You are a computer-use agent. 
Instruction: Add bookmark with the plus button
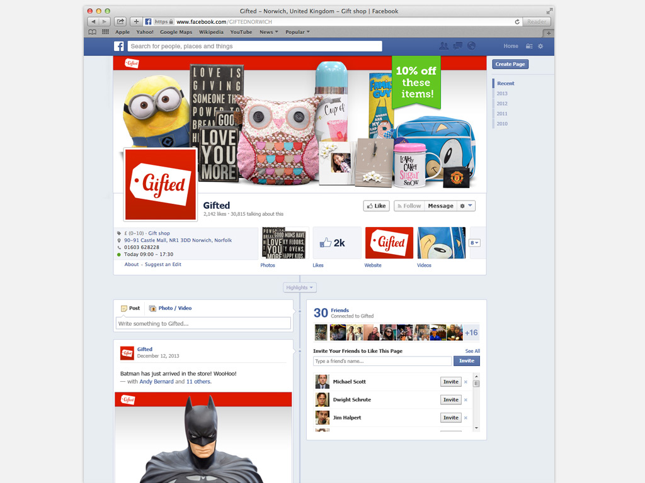136,22
